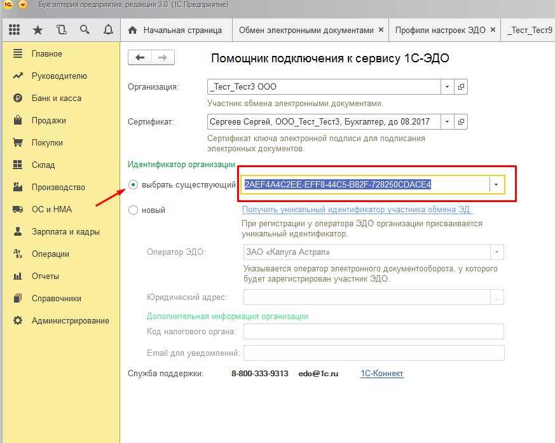Click the 1C application logo icon
Screen dimensions: 555x443
coord(8,4)
